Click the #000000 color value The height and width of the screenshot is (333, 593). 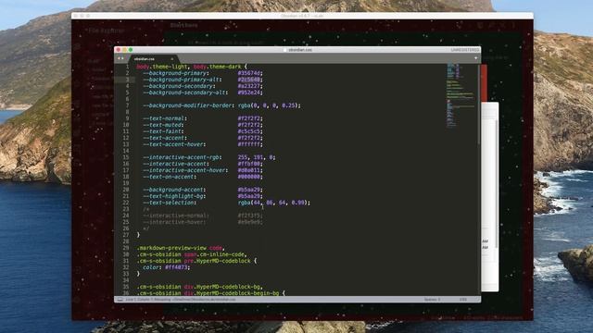249,177
